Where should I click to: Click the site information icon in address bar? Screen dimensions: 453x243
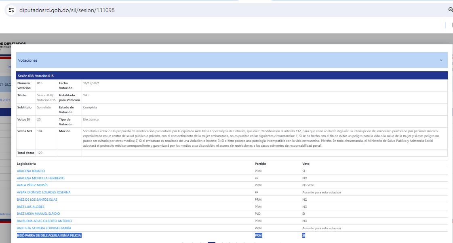click(x=11, y=10)
